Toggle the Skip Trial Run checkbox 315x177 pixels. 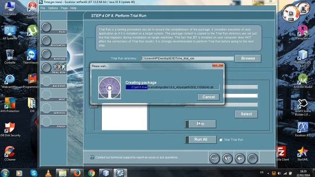(x=220, y=140)
